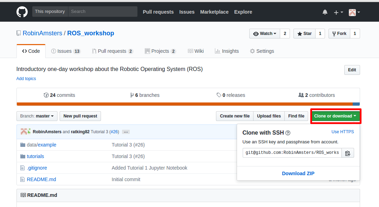This screenshot has height=207, width=379.
Task: Open the Wiki tab
Action: 196,51
